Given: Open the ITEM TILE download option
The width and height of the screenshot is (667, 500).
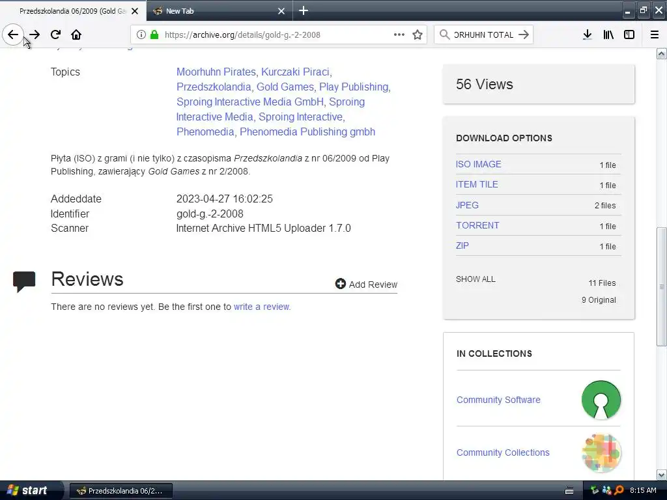Looking at the screenshot, I should coord(477,184).
